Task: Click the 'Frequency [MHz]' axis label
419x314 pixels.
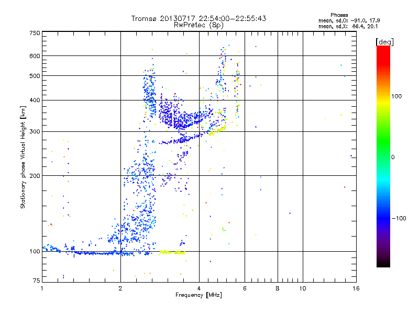Action: (x=199, y=295)
